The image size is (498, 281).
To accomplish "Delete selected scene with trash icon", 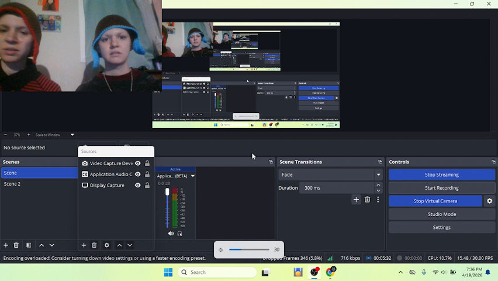I will 16,245.
